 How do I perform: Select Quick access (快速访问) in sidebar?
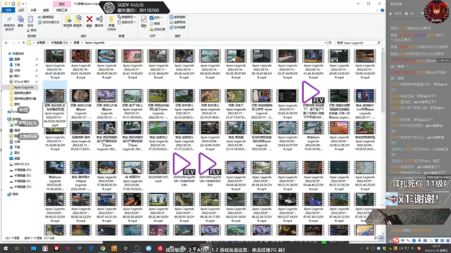17,53
